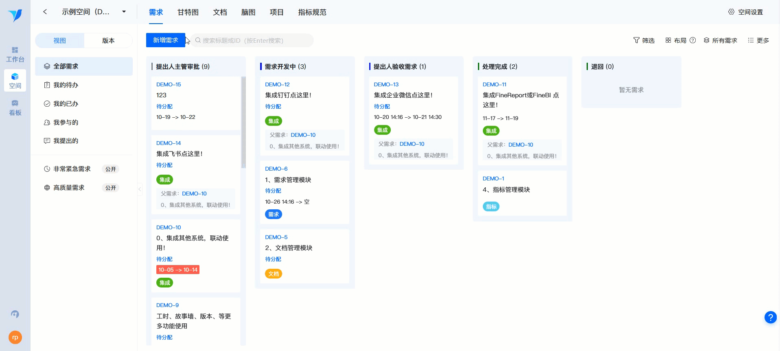
Task: Click the 提出人主管审批 column scrollbar
Action: (243, 122)
